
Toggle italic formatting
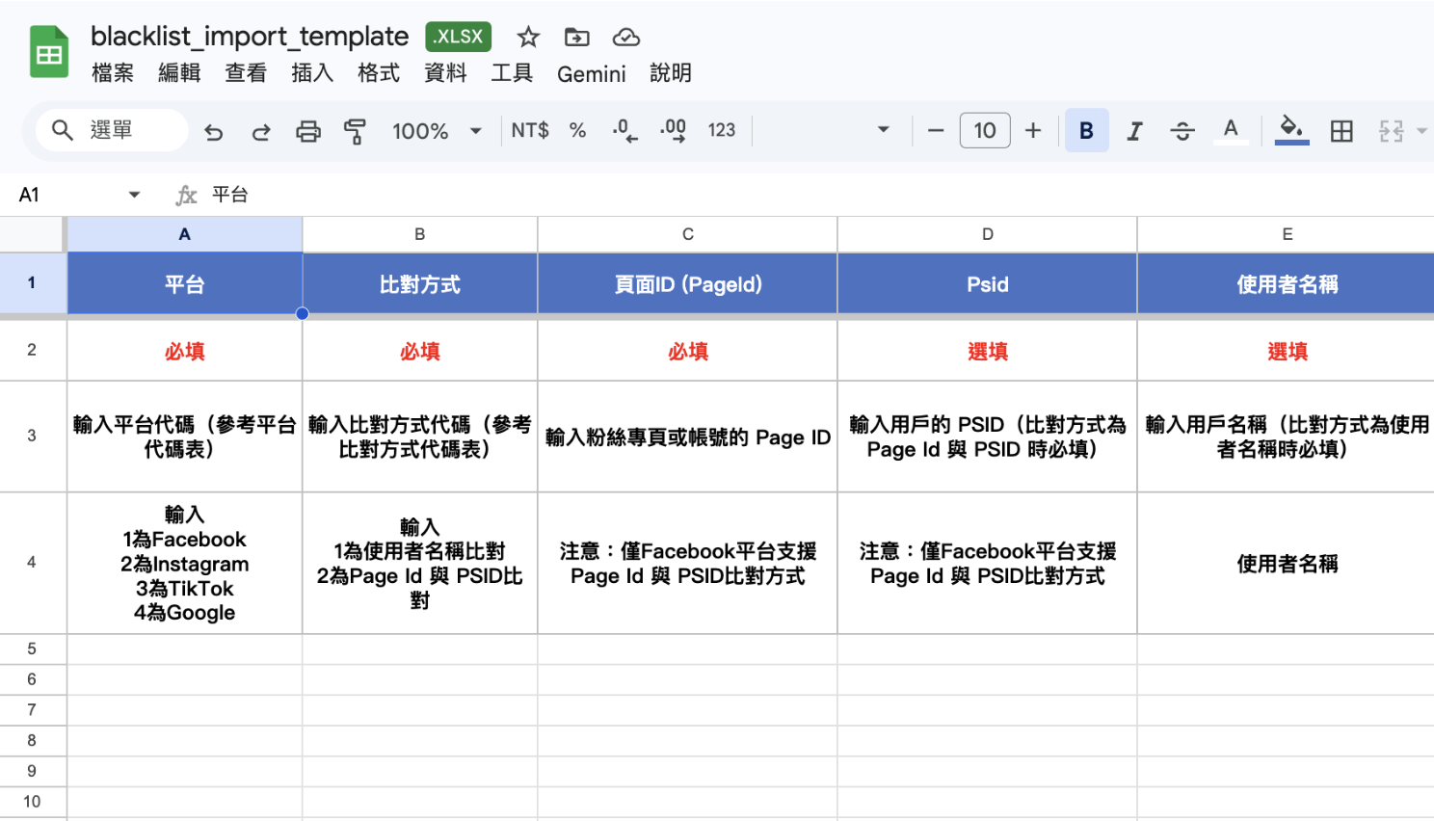point(1134,130)
